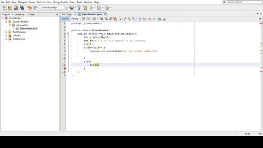263x148 pixels.
Task: Click Next Bookmark icon
Action: click(x=129, y=19)
